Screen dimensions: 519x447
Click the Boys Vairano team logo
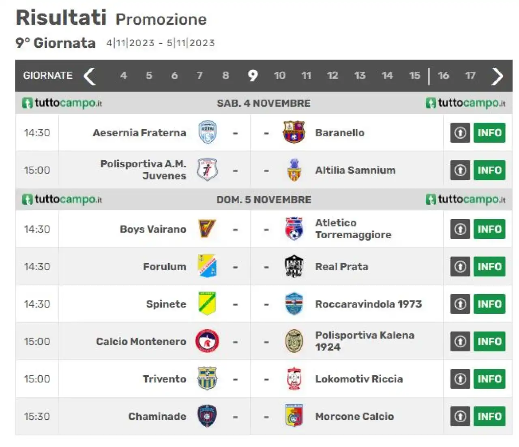[207, 229]
